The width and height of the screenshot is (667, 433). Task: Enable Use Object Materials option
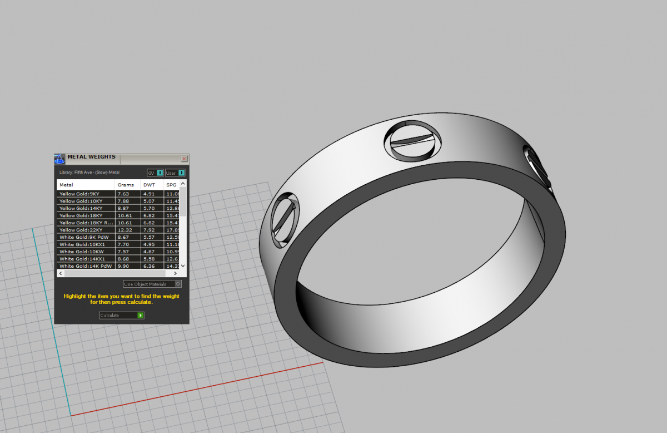coord(152,284)
